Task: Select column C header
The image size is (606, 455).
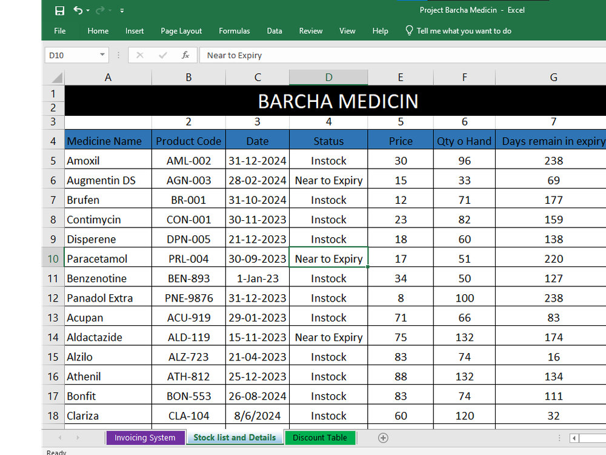Action: (258, 78)
